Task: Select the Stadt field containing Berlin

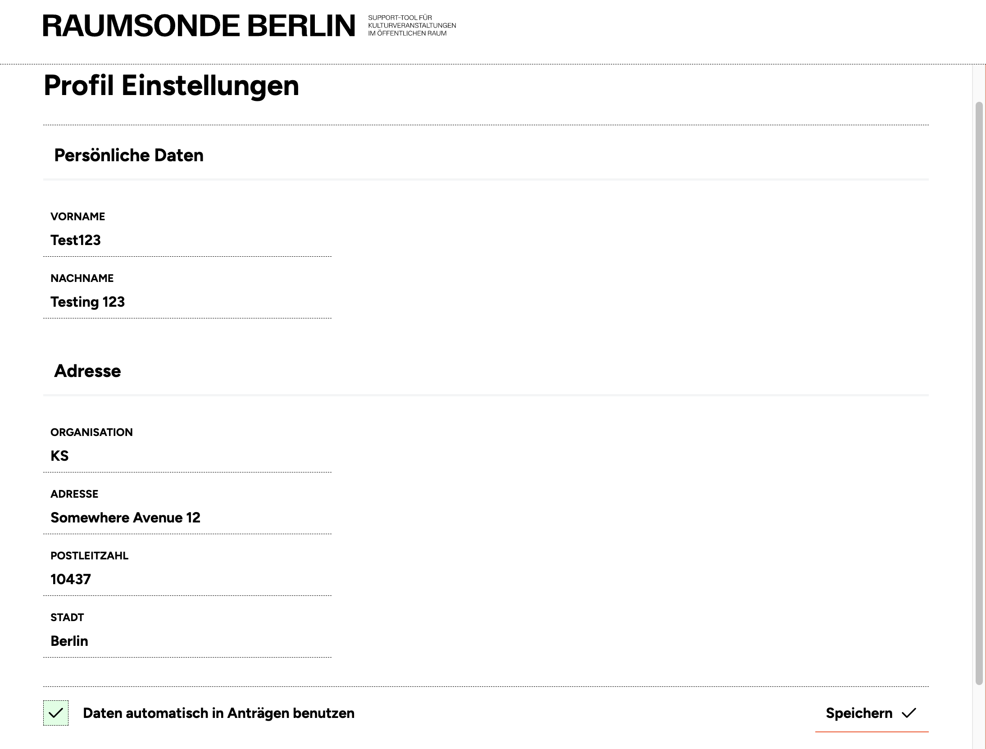Action: [x=187, y=641]
